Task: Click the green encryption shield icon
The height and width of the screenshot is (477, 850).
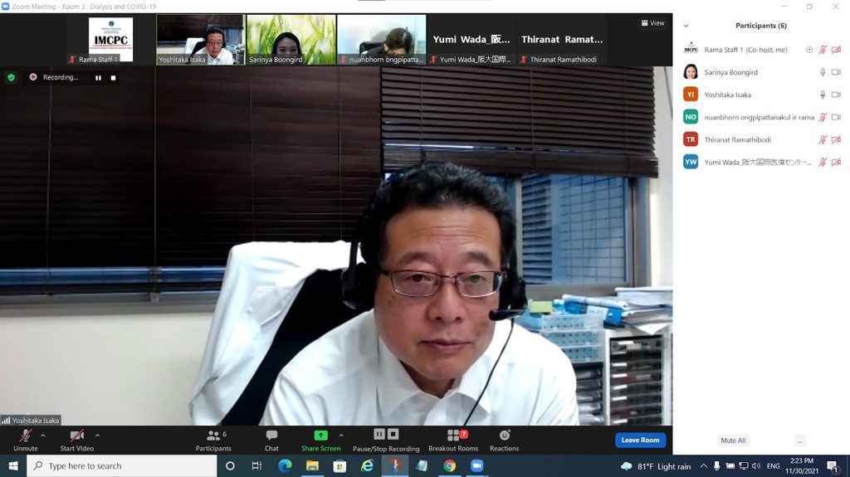Action: click(12, 77)
